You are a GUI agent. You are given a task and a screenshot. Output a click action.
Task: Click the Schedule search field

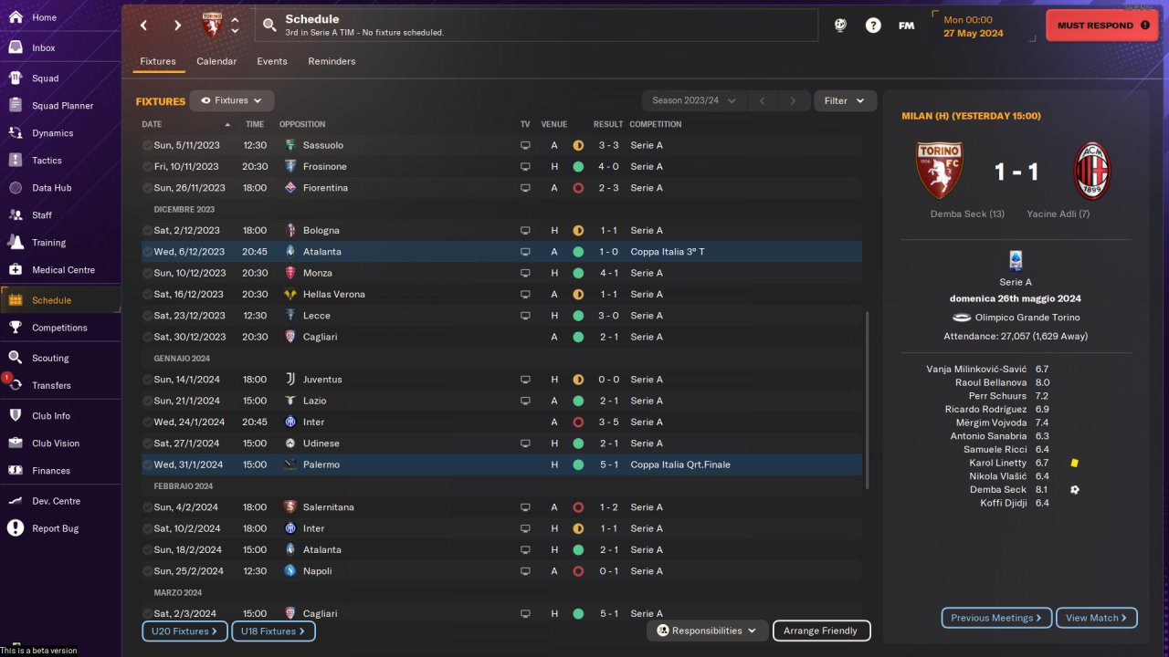coord(536,26)
